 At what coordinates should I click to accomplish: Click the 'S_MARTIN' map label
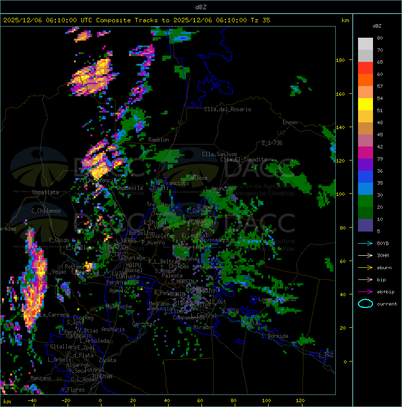pos(183,281)
